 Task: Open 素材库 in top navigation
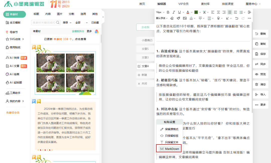point(205,4)
